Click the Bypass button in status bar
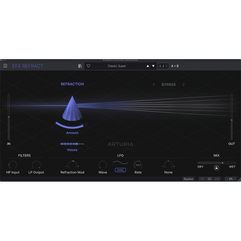Screen dimensions: 241x241 coord(189,179)
